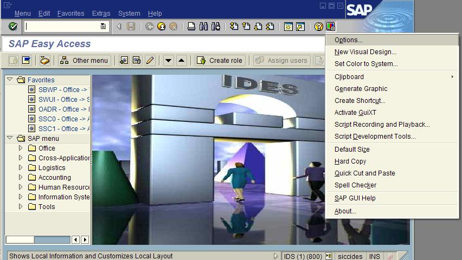This screenshot has height=260, width=462.
Task: Select Activate GuiXT
Action: 392,113
